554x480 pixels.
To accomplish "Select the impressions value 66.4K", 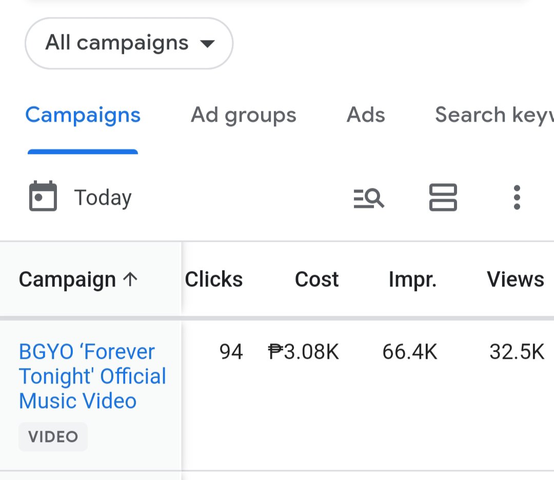I will 410,352.
